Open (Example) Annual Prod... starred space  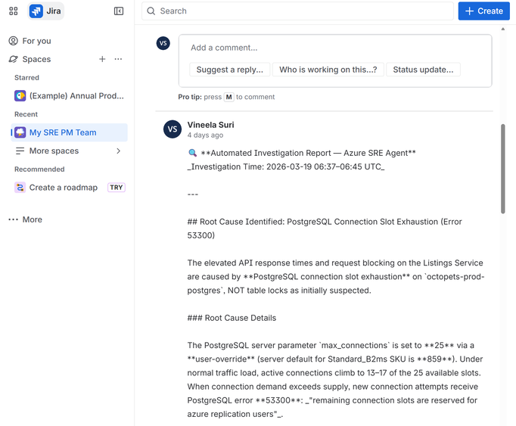(x=70, y=96)
